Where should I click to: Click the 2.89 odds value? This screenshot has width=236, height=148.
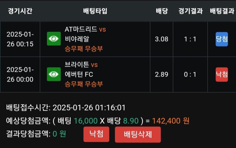(162, 74)
